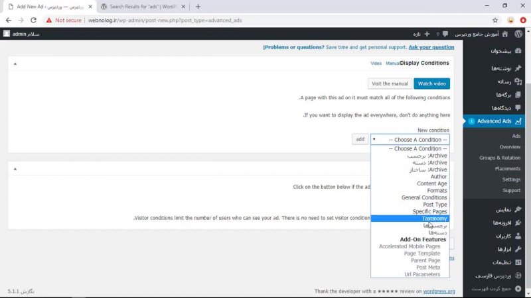Click the WordPress logo in admin bar
This screenshot has height=298, width=531.
[x=518, y=33]
